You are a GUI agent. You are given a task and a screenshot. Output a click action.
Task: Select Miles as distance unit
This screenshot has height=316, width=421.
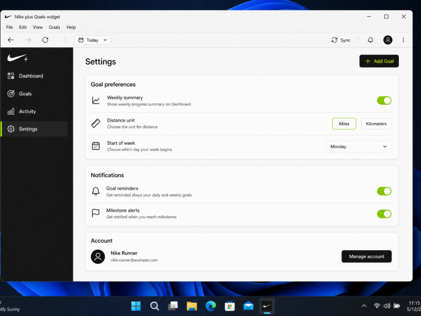tap(344, 124)
